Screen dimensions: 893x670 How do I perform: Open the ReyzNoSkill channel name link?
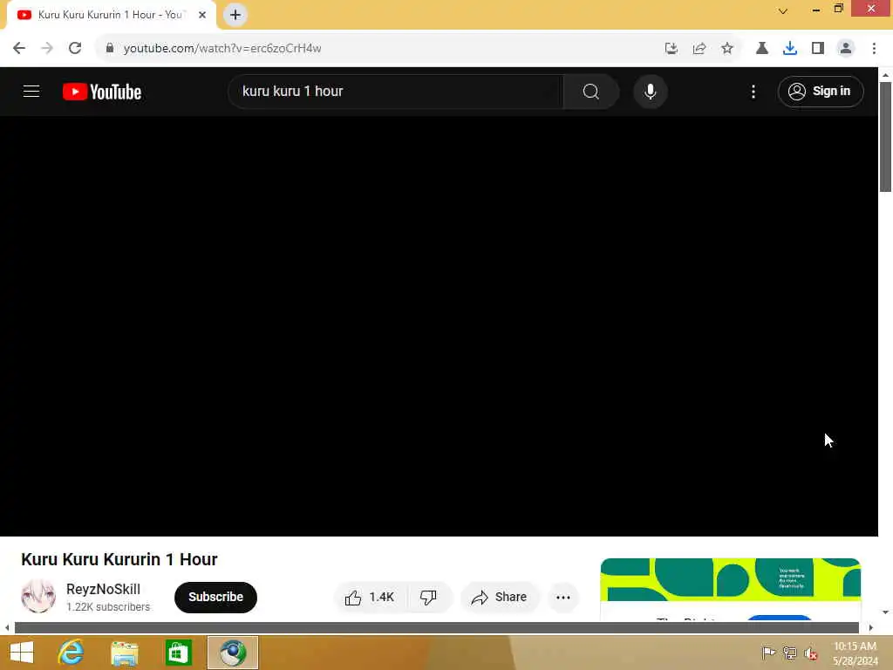point(103,589)
